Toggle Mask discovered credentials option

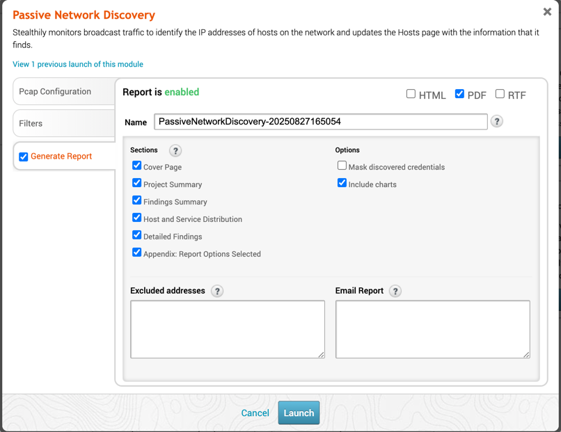(342, 166)
